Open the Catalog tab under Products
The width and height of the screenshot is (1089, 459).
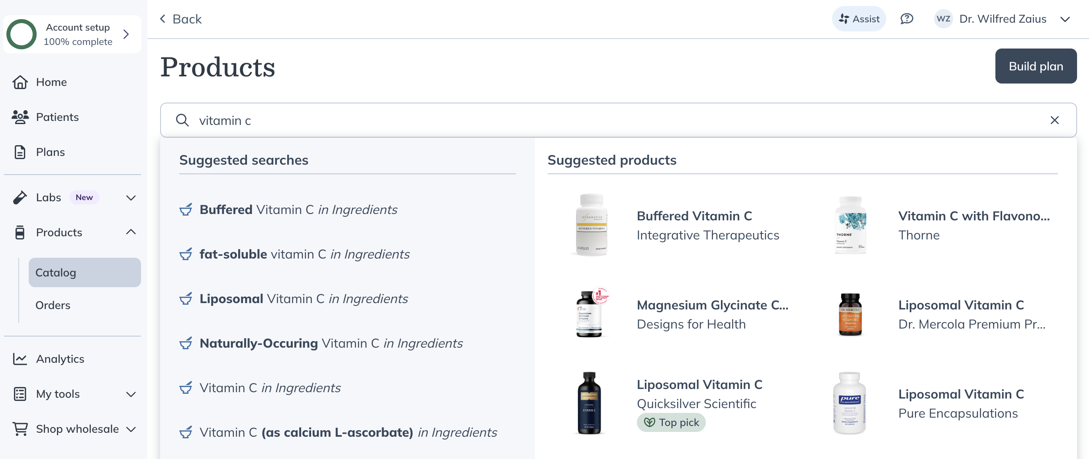coord(56,272)
